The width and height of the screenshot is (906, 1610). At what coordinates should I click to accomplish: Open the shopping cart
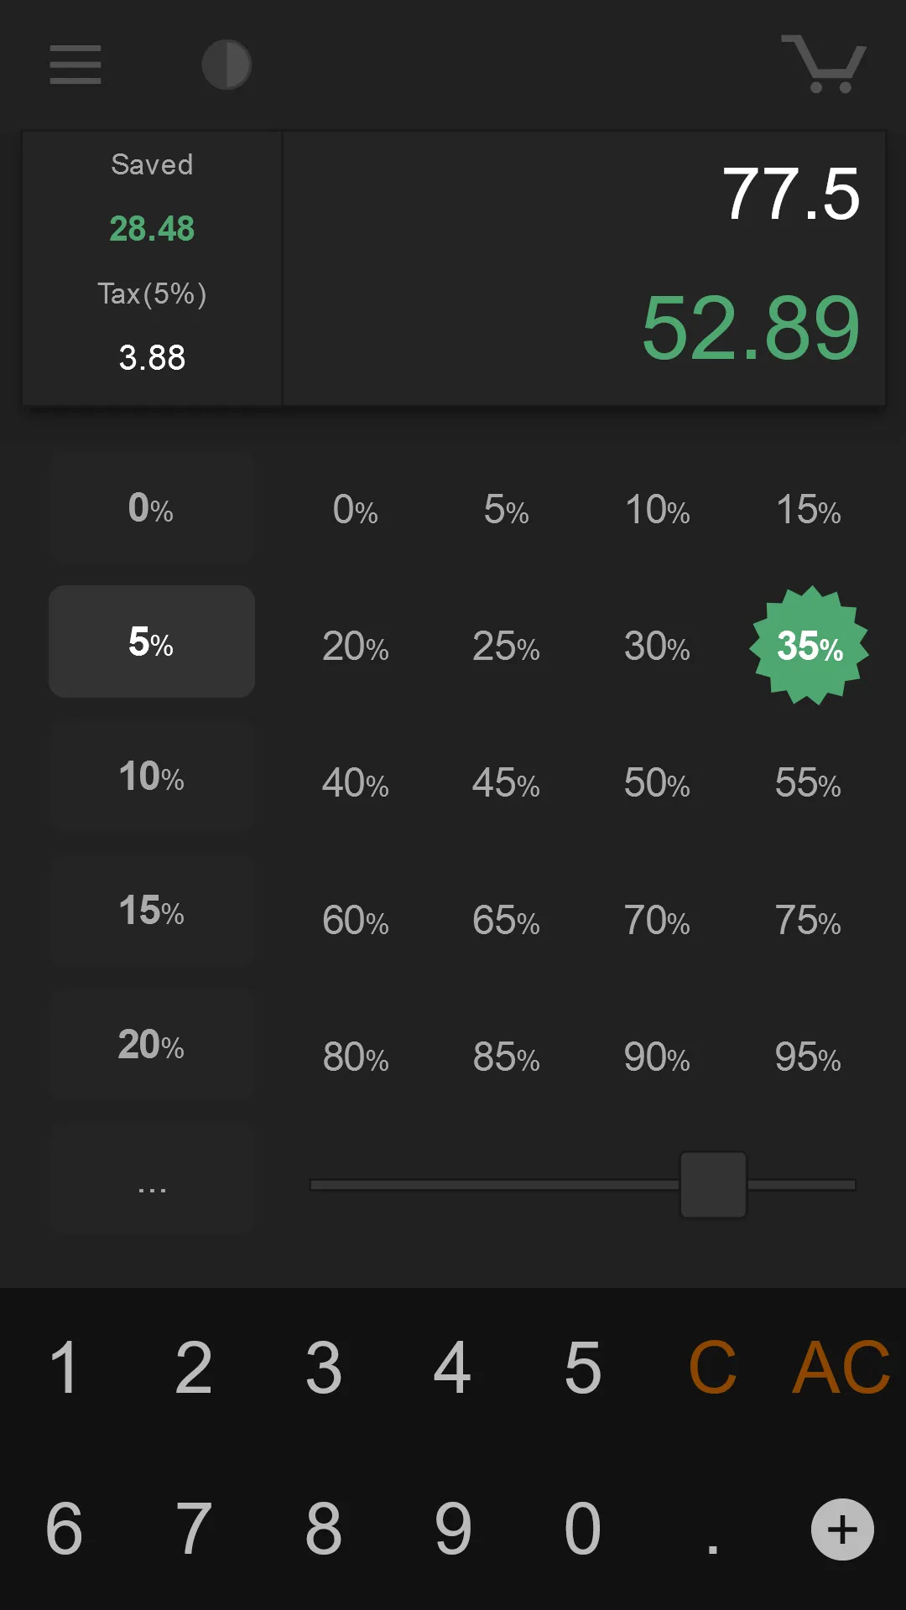click(x=824, y=64)
